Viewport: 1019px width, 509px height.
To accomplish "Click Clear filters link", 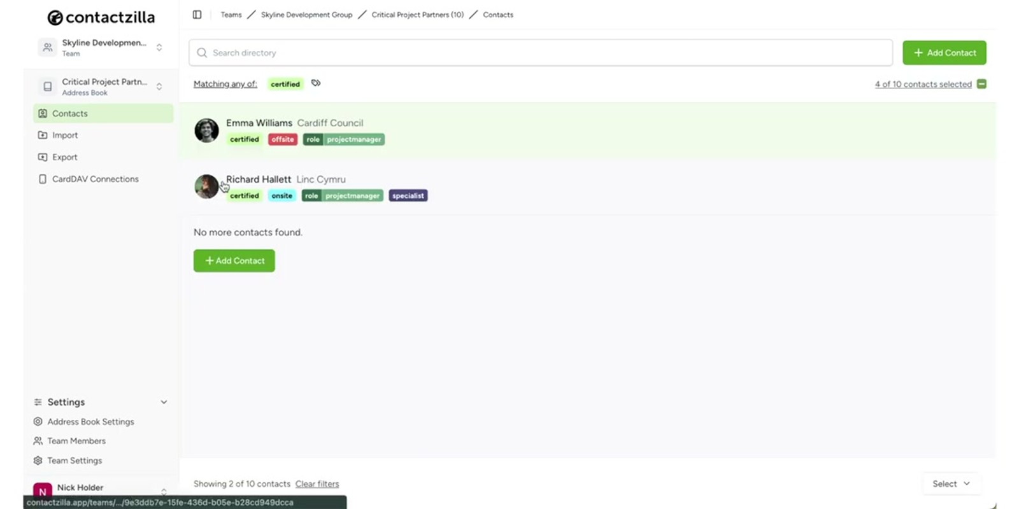I will tap(317, 484).
